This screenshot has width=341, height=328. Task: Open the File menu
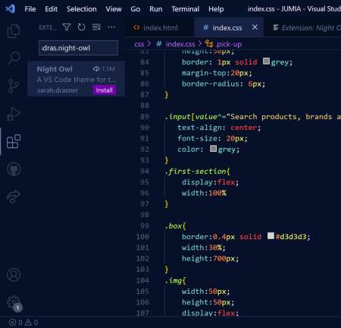tap(30, 9)
